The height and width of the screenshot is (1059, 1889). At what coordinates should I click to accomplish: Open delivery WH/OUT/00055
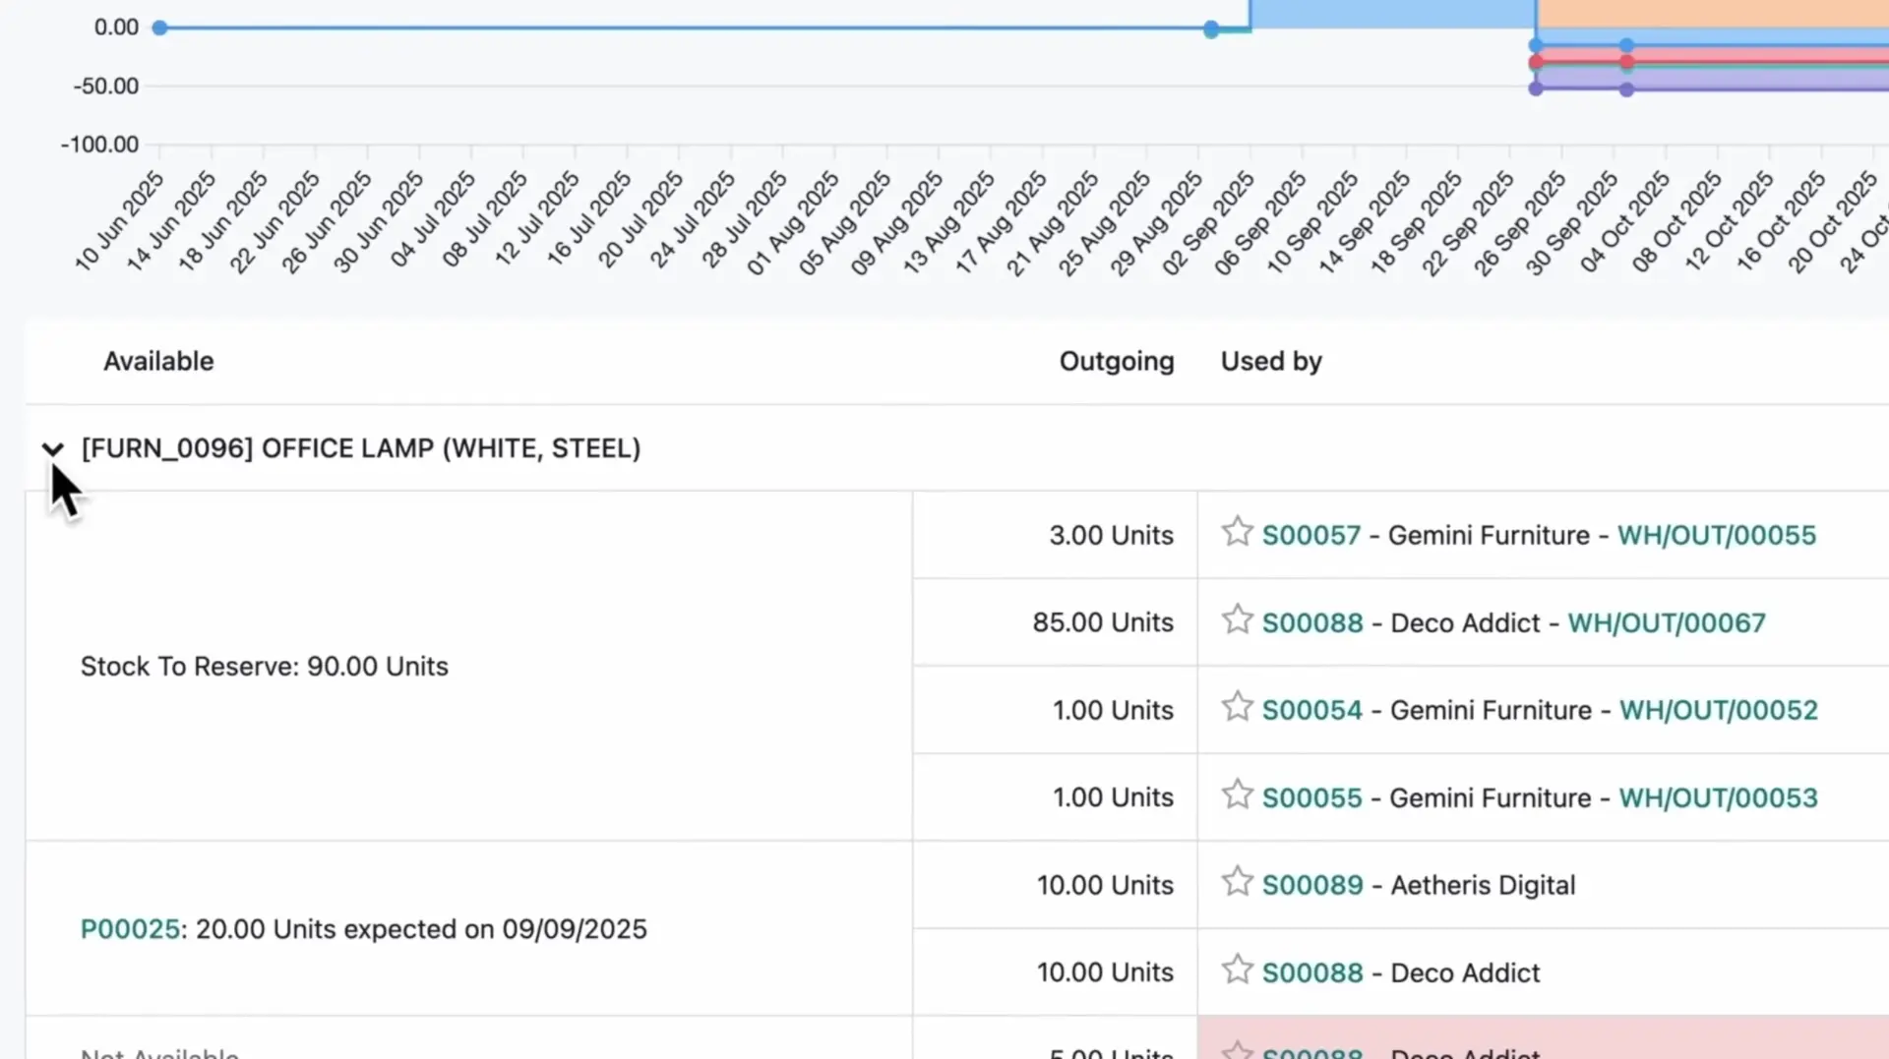coord(1717,535)
